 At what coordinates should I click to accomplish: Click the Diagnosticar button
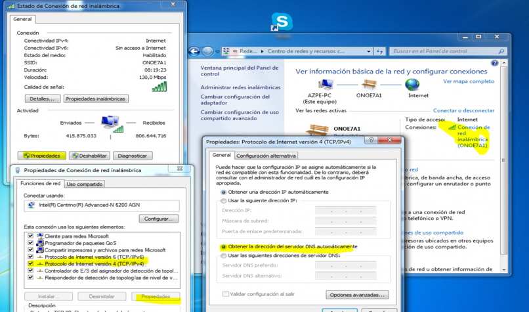coord(133,156)
